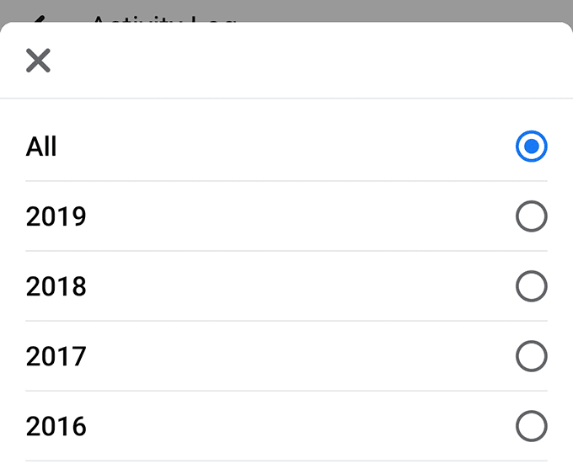Select the 2016 radio button
The image size is (573, 469).
coord(531,427)
